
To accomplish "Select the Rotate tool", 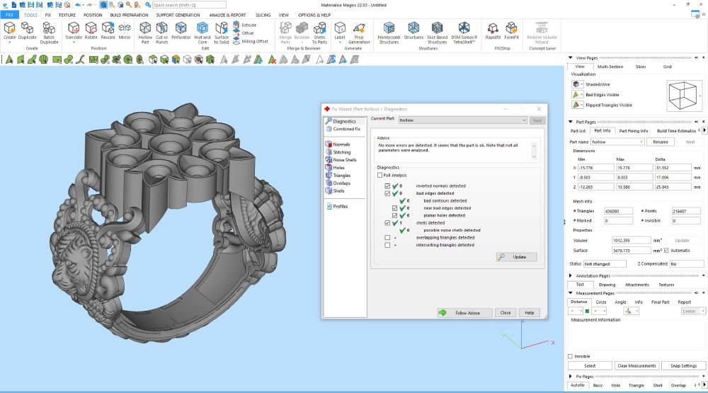I will [x=91, y=32].
